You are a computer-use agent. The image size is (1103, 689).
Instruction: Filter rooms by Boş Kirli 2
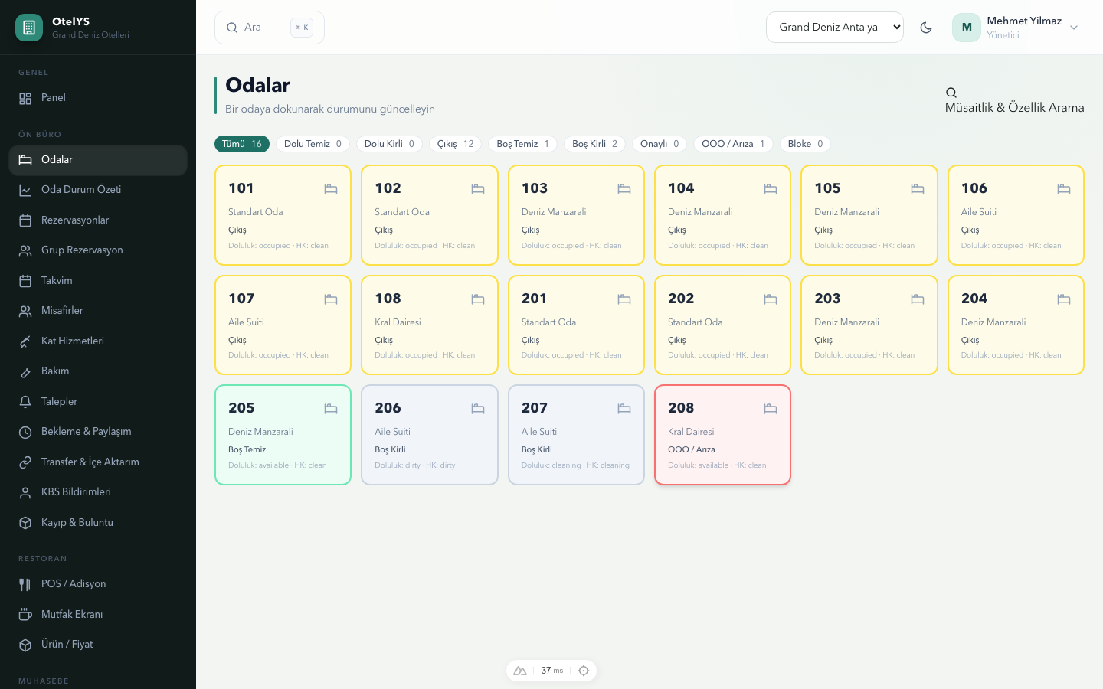(594, 144)
